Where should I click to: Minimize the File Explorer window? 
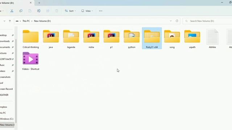222,3
